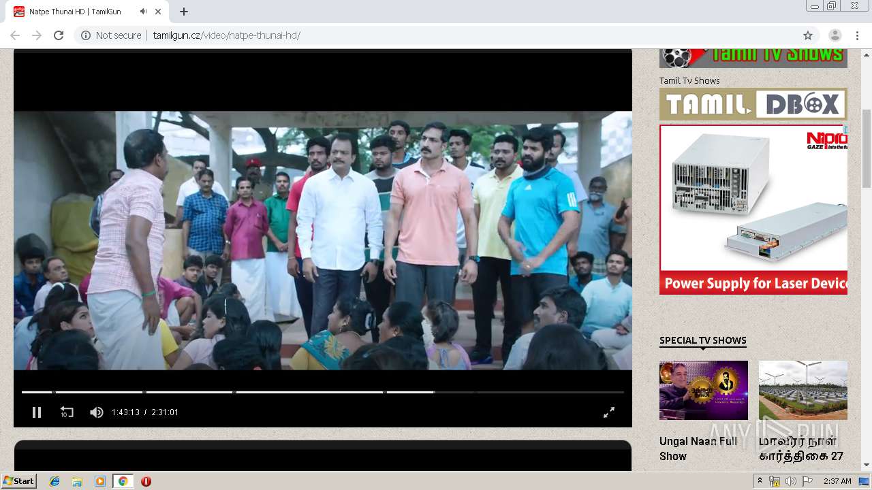The width and height of the screenshot is (872, 490).
Task: Click the taskbar clock 2:37 AM
Action: tap(837, 481)
